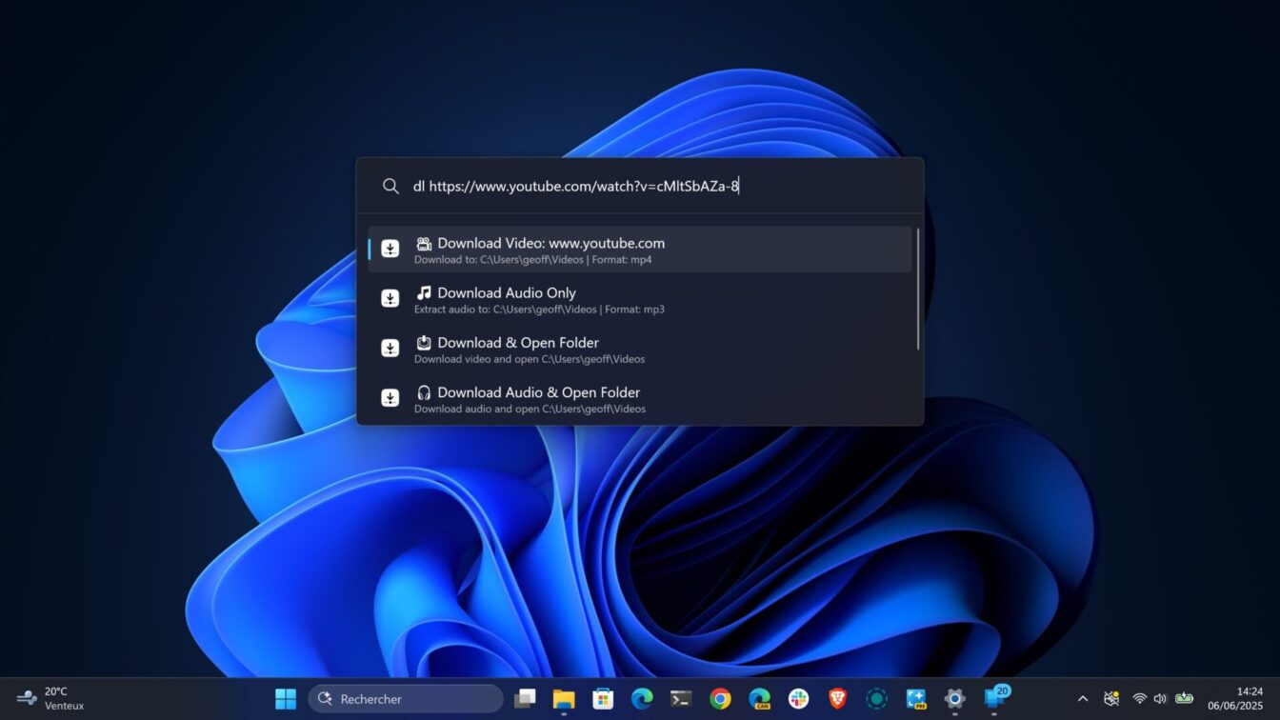The height and width of the screenshot is (720, 1280).
Task: Click the volume icon in the system tray
Action: pos(1160,698)
